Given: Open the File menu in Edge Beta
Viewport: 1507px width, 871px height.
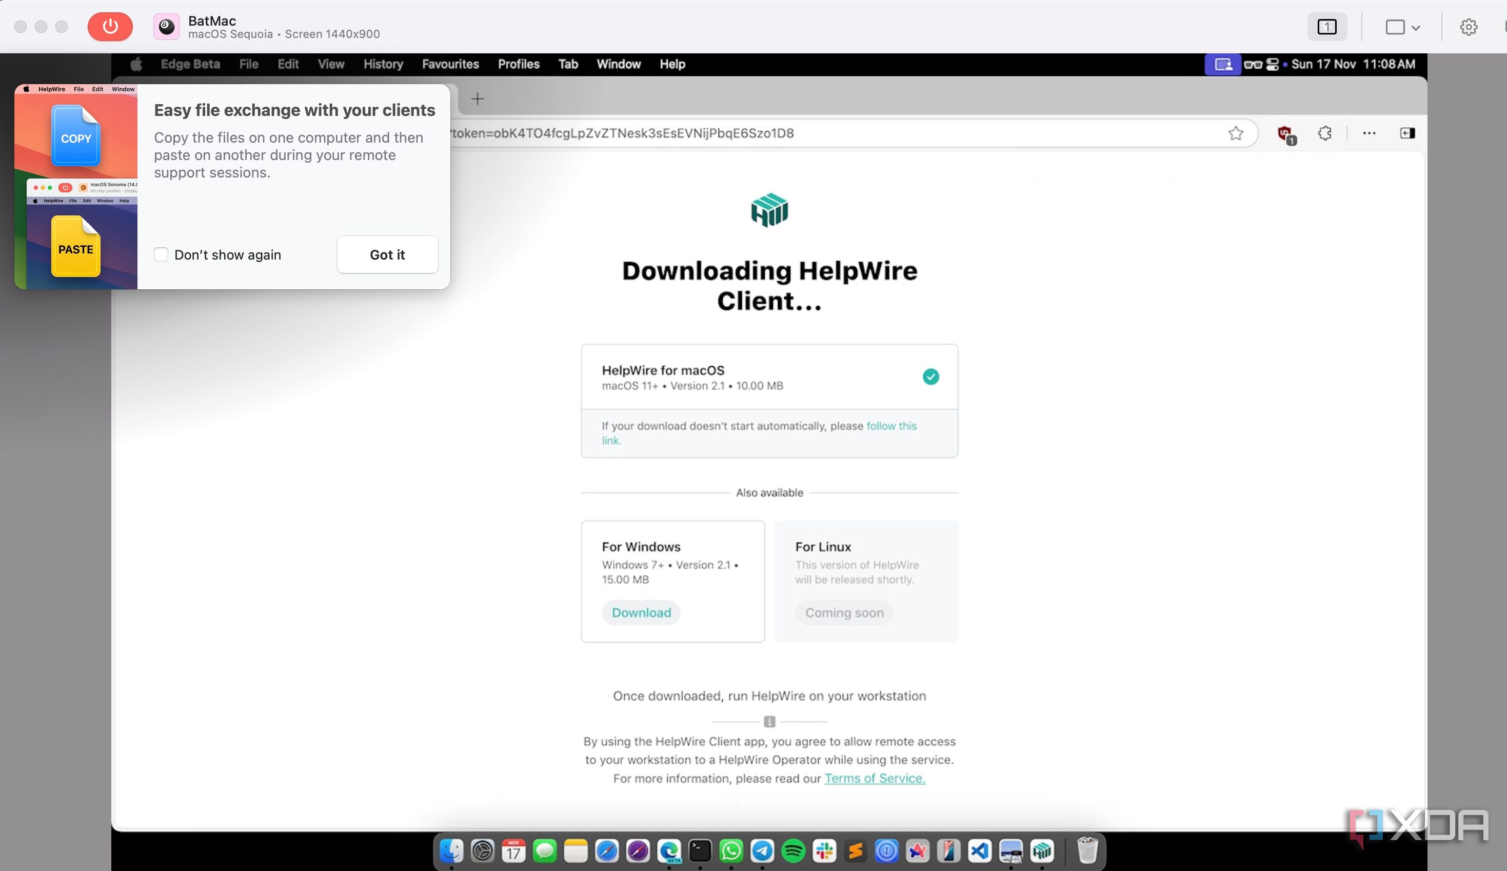Looking at the screenshot, I should tap(249, 64).
